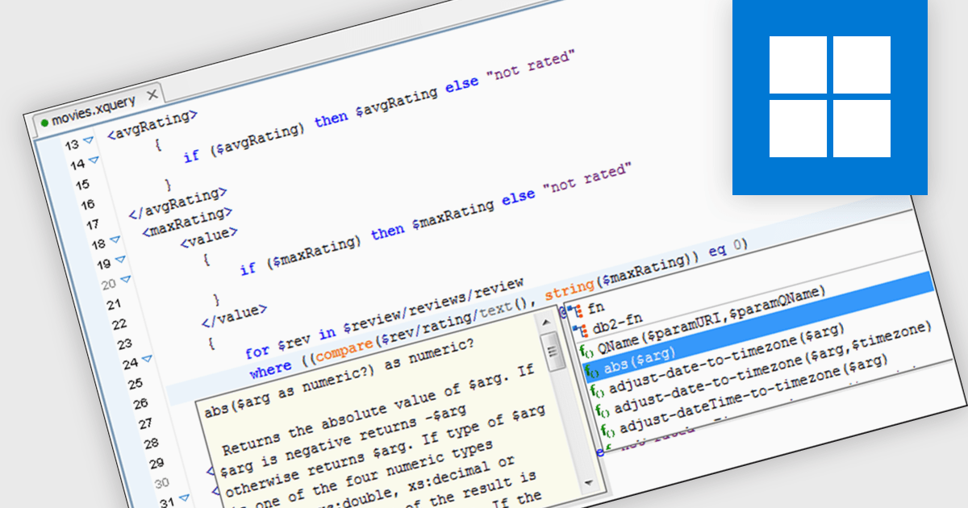
Task: Close the movies.xquery tab
Action: tap(151, 96)
